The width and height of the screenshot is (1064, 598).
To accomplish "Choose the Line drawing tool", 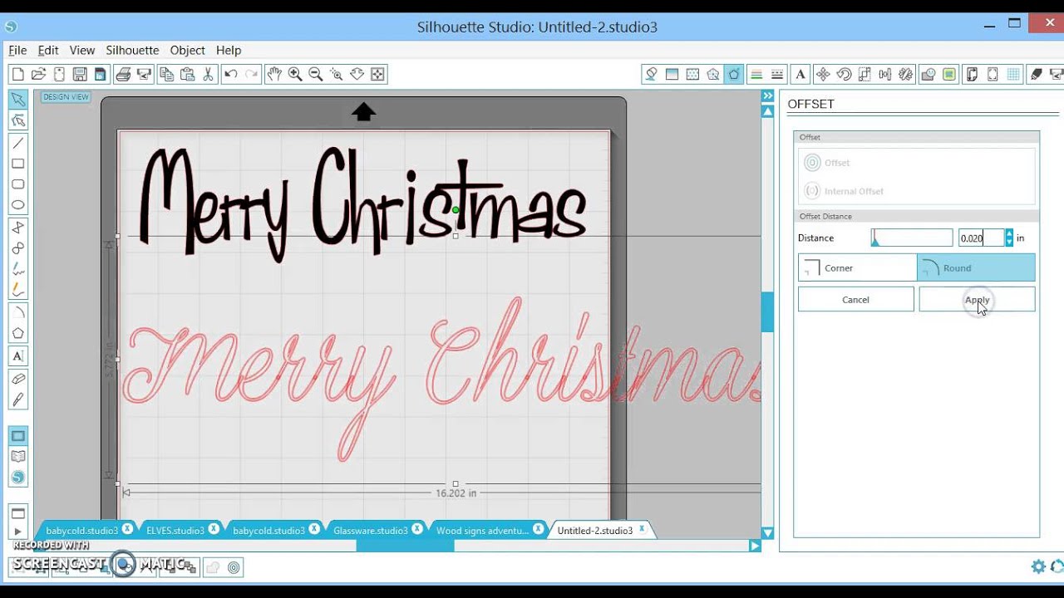I will click(17, 143).
